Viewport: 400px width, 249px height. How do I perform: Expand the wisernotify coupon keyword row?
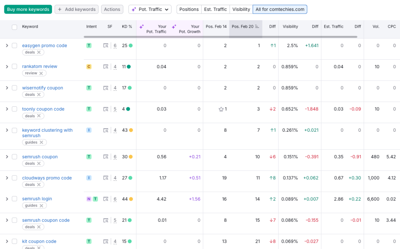click(7, 88)
